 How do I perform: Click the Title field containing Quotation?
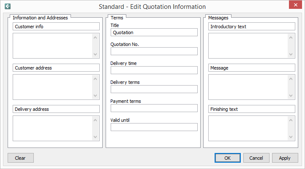pyautogui.click(x=154, y=32)
